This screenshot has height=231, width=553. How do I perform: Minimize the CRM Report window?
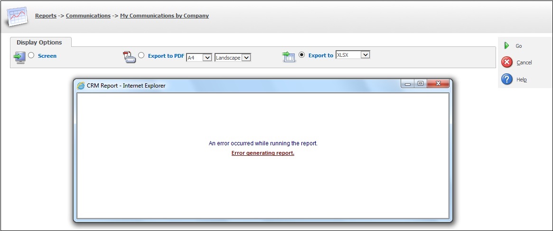[x=408, y=84]
